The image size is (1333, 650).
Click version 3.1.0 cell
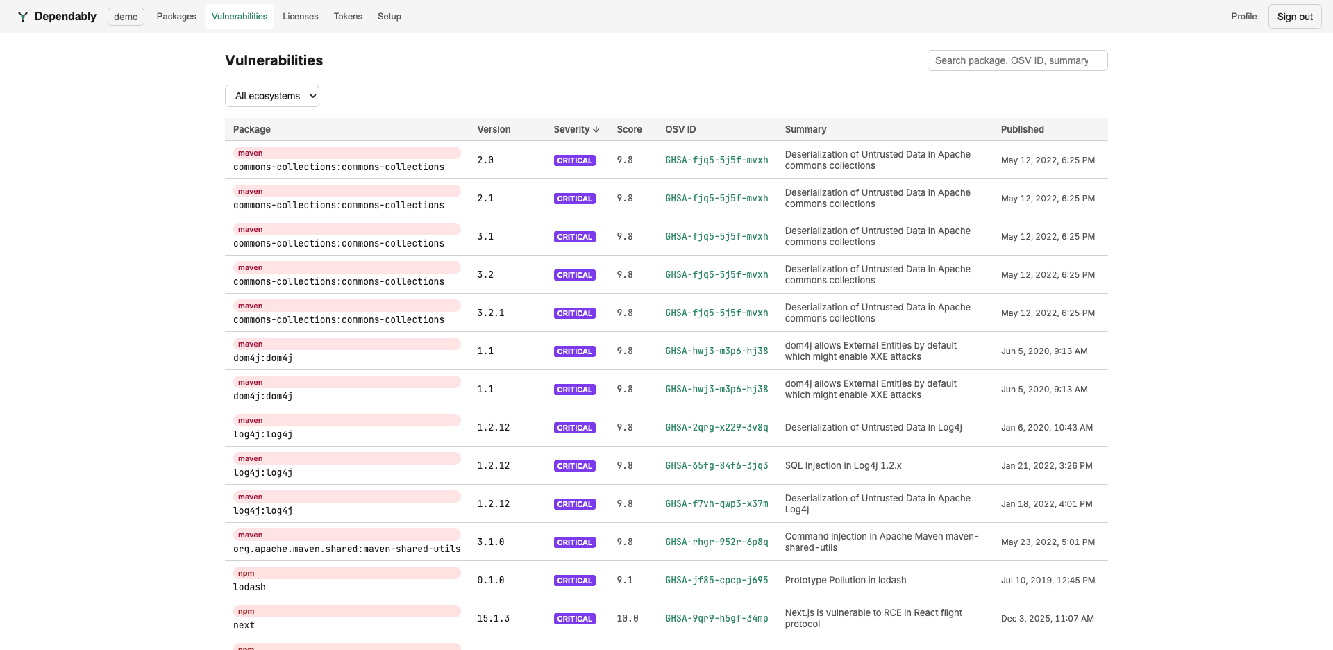491,542
